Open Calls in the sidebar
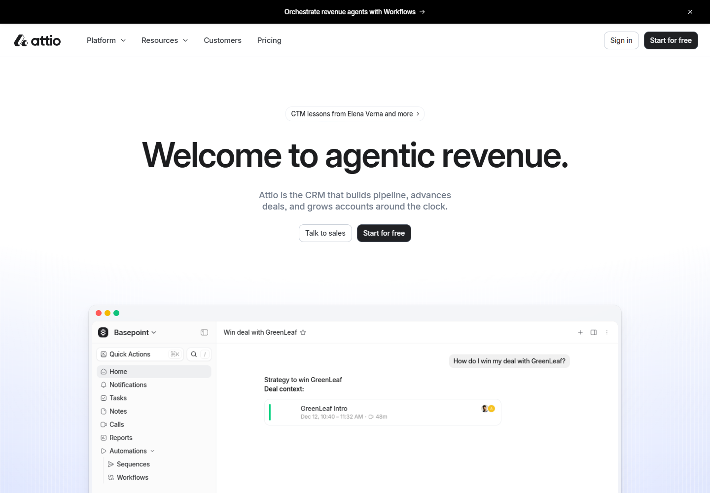The width and height of the screenshot is (710, 493). (154, 425)
